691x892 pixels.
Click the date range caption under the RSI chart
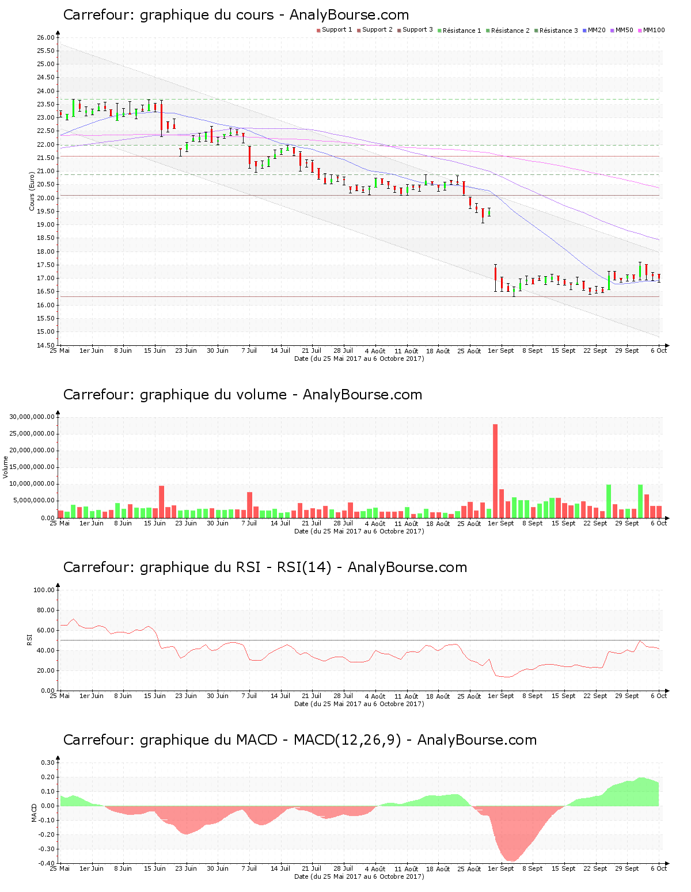click(x=359, y=704)
